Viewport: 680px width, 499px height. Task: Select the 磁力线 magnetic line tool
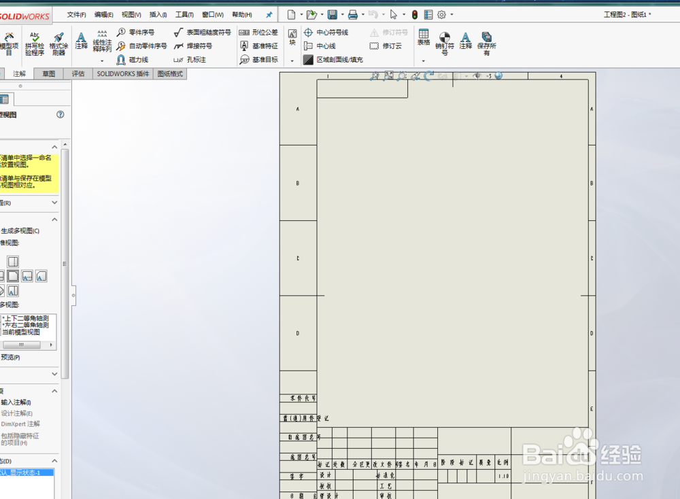point(133,59)
